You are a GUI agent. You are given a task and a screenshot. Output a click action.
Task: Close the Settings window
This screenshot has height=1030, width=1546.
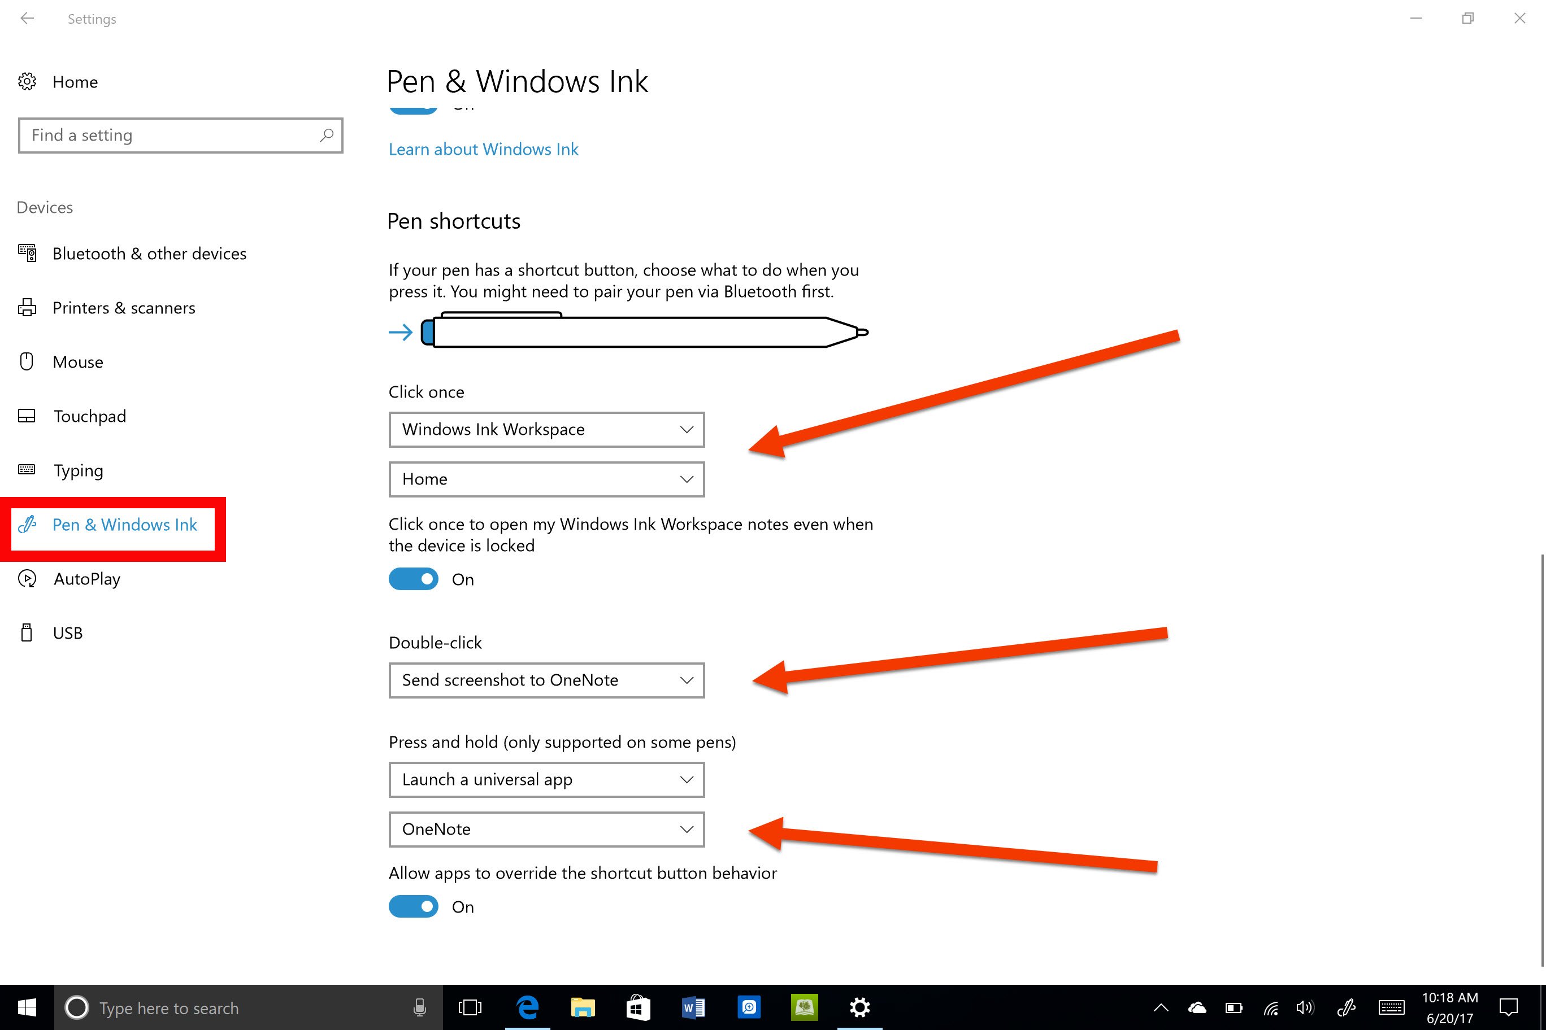pyautogui.click(x=1519, y=19)
